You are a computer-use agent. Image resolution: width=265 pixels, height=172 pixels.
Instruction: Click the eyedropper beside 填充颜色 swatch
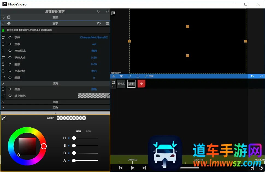(108, 96)
